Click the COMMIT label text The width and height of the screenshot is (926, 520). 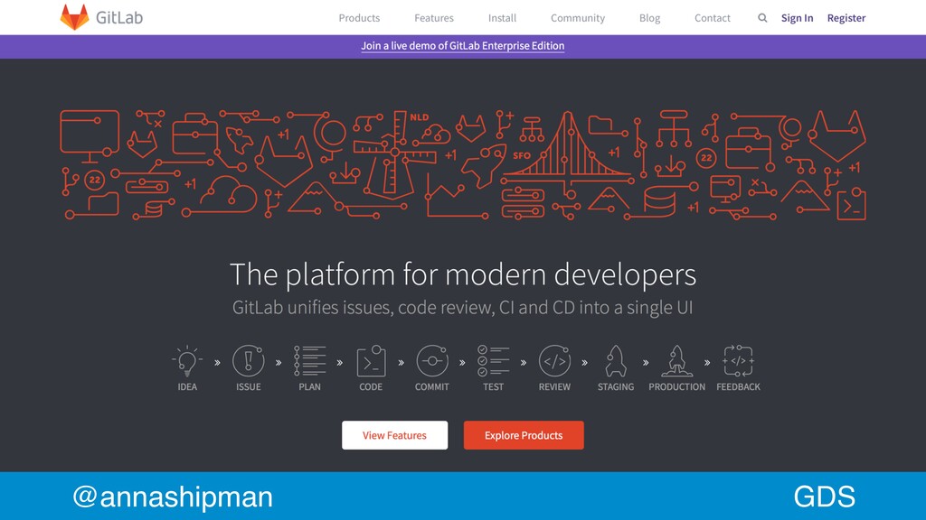point(432,386)
